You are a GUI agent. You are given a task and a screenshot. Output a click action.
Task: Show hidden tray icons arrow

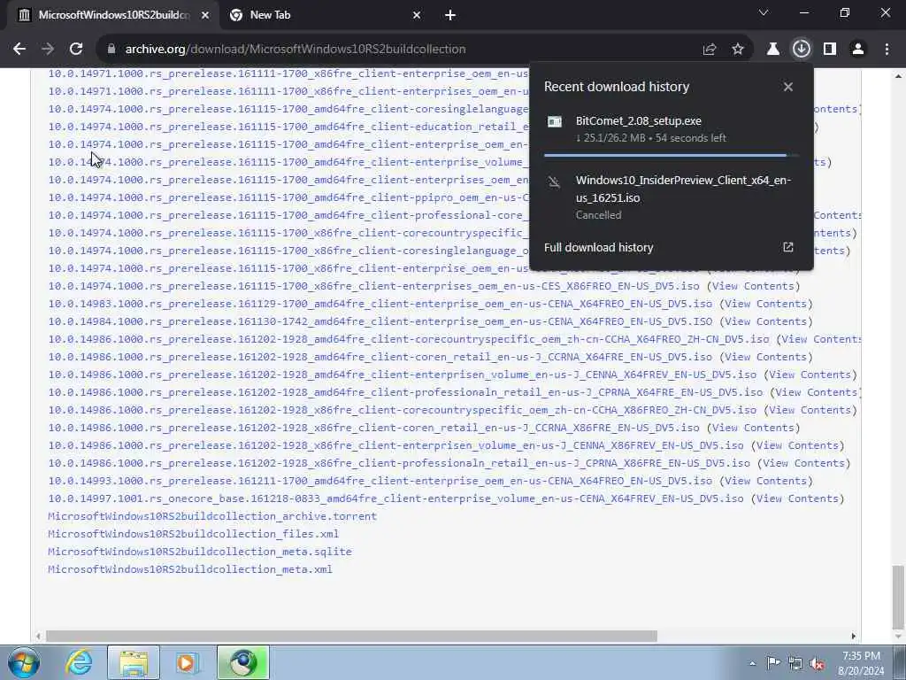[752, 663]
